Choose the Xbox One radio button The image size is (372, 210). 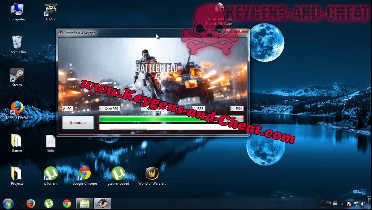tap(143, 108)
